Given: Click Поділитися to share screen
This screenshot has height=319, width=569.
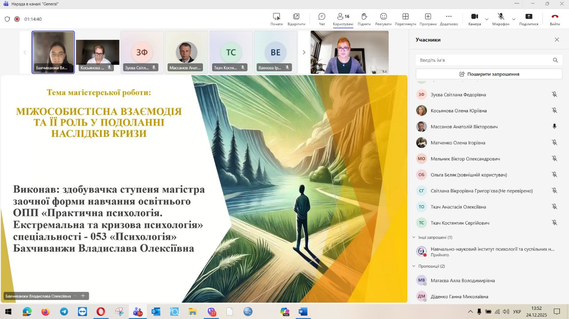Looking at the screenshot, I should 529,19.
